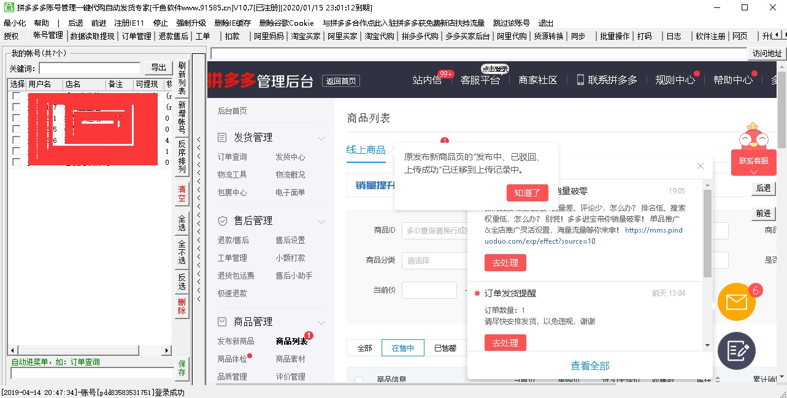Click the 刷新列表 button

pos(182,78)
